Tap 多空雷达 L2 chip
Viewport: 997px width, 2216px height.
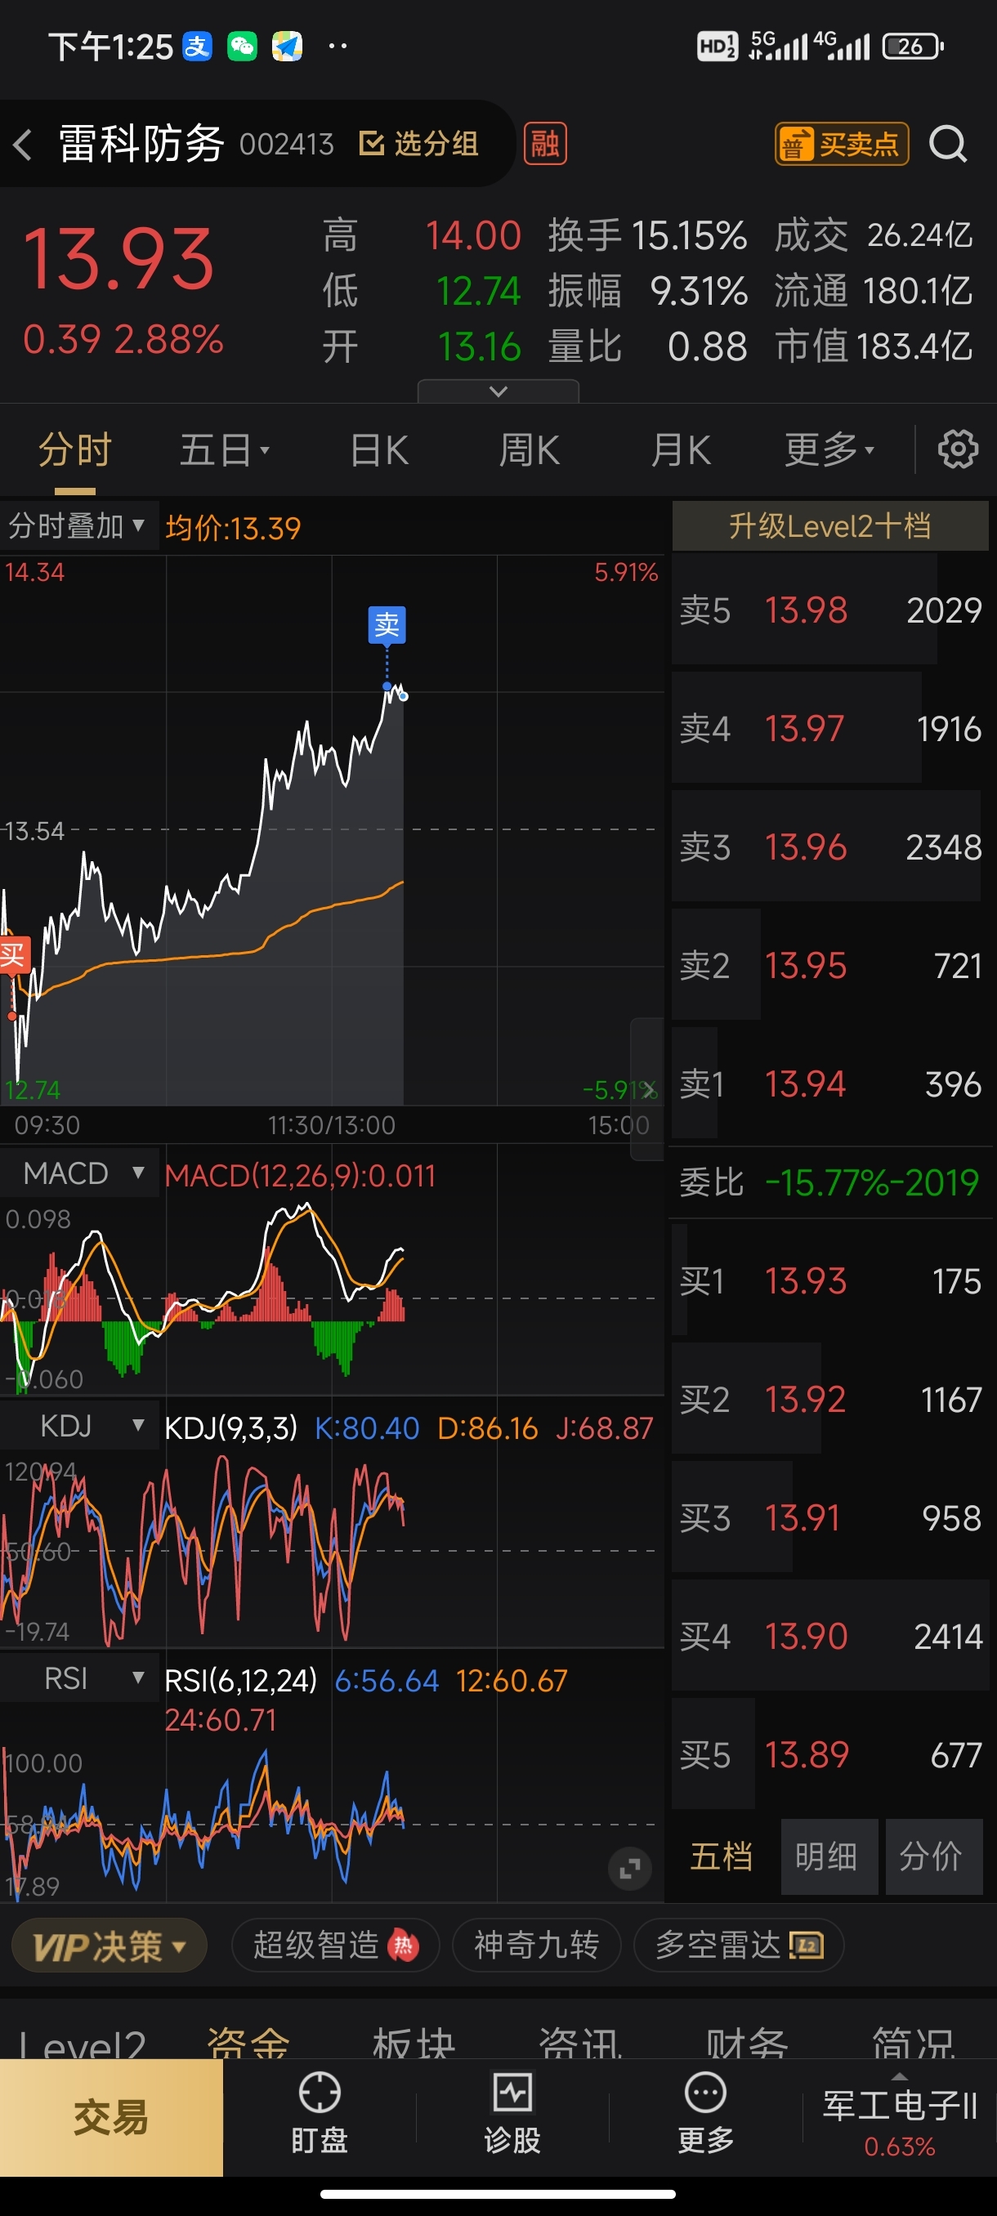point(739,1944)
